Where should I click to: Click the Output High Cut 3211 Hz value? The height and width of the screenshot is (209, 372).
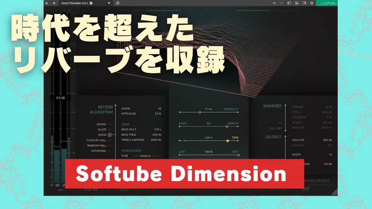pos(327,140)
